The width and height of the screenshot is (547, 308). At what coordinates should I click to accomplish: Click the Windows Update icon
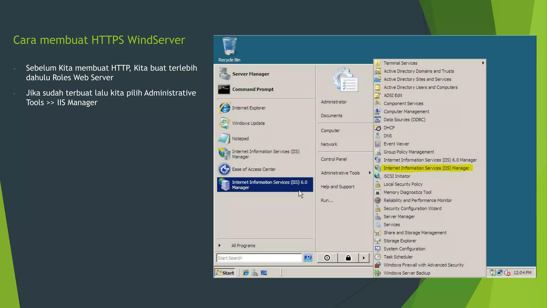pyautogui.click(x=224, y=123)
